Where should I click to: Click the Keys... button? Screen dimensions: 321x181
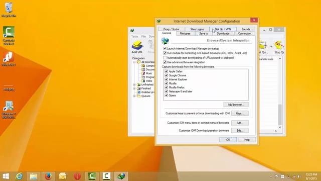coord(240,113)
